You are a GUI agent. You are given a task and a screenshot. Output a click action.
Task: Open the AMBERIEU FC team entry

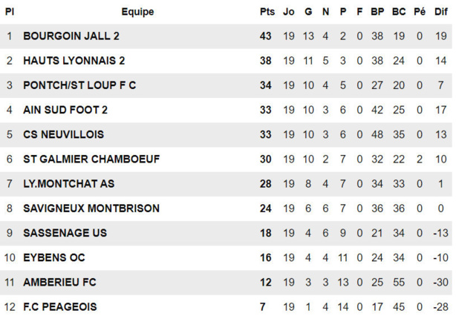tap(59, 282)
